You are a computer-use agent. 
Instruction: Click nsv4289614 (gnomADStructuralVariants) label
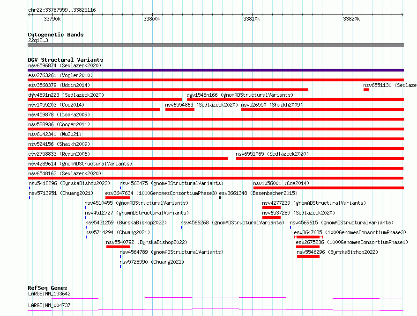click(x=80, y=164)
